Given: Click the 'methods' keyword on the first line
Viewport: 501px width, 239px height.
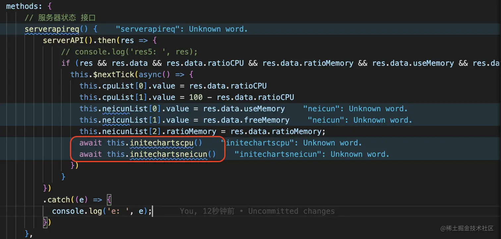Looking at the screenshot, I should tap(22, 6).
